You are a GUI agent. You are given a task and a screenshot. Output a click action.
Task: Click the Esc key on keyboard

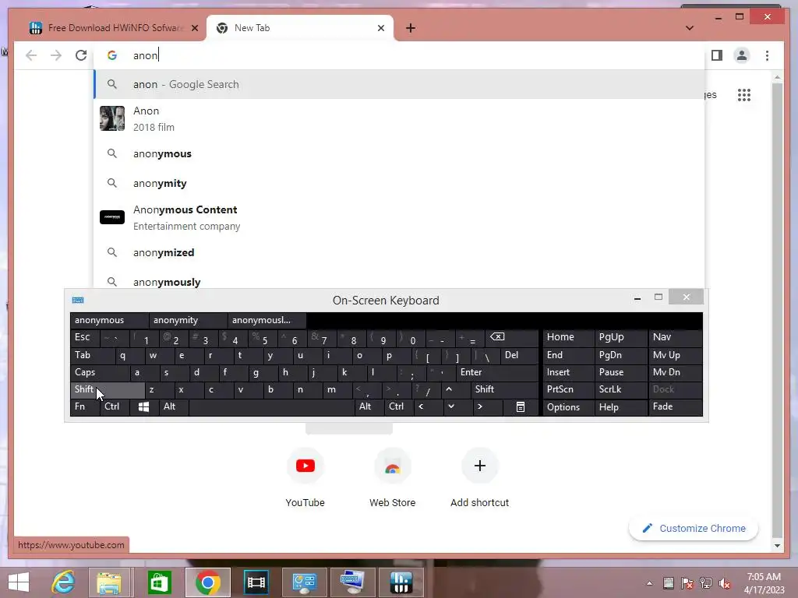point(84,337)
